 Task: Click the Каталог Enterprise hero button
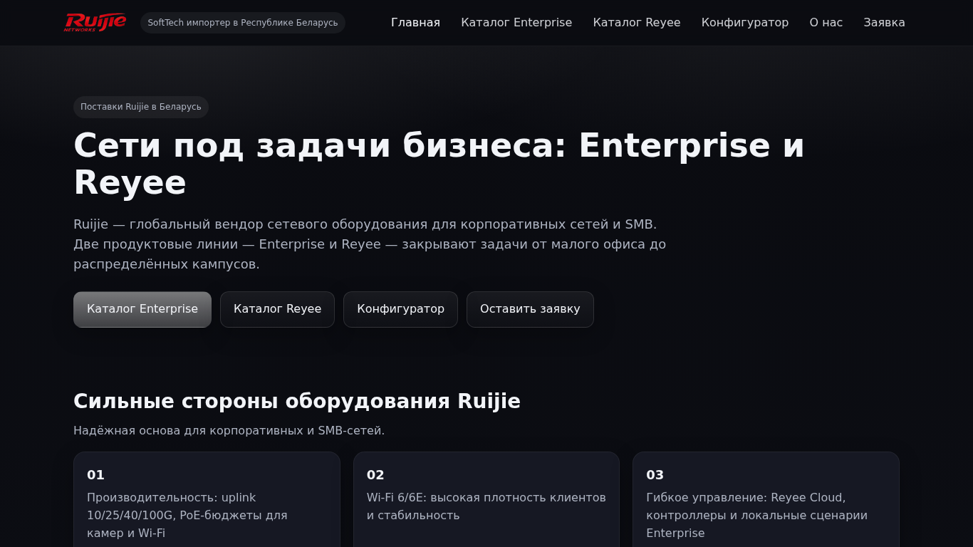142,309
